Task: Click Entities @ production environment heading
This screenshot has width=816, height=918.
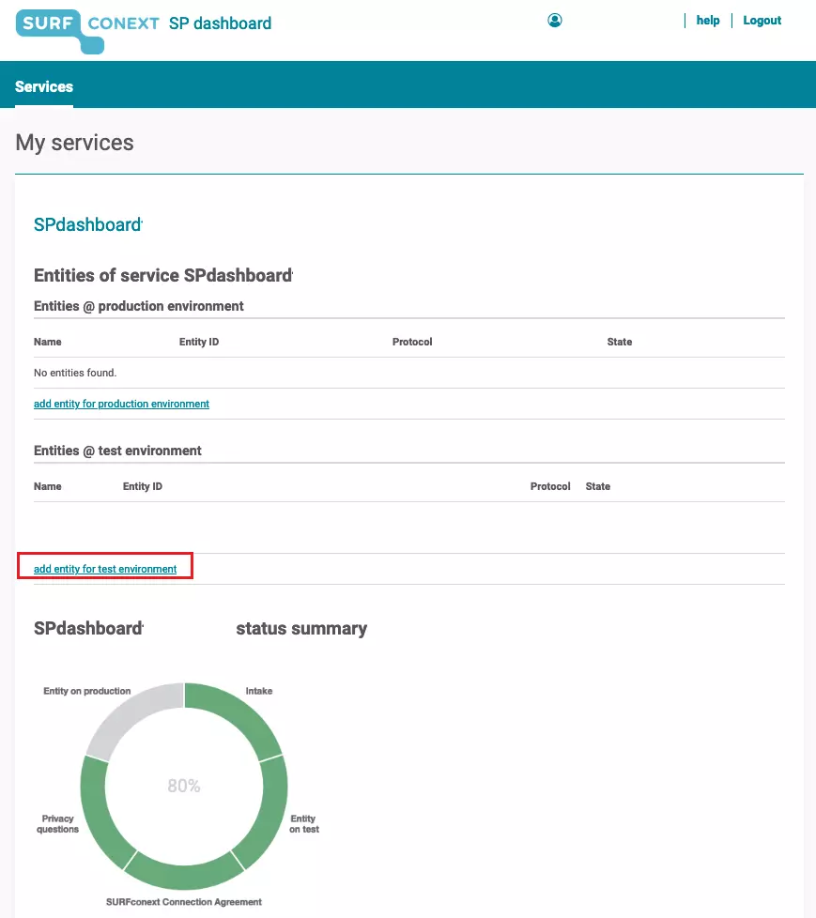Action: (x=139, y=306)
